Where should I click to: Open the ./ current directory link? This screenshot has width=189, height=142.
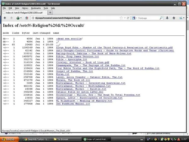58,42
